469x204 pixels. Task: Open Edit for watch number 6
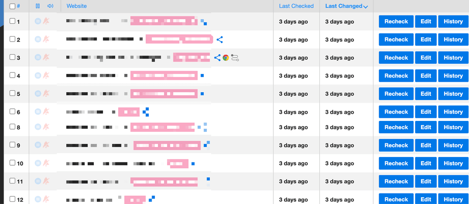pyautogui.click(x=426, y=112)
